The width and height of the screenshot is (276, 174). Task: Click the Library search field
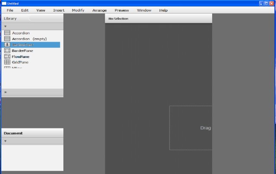click(x=46, y=18)
